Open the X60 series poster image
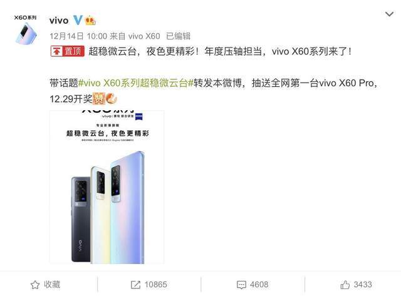Image resolution: width=401 pixels, height=296 pixels. click(107, 187)
